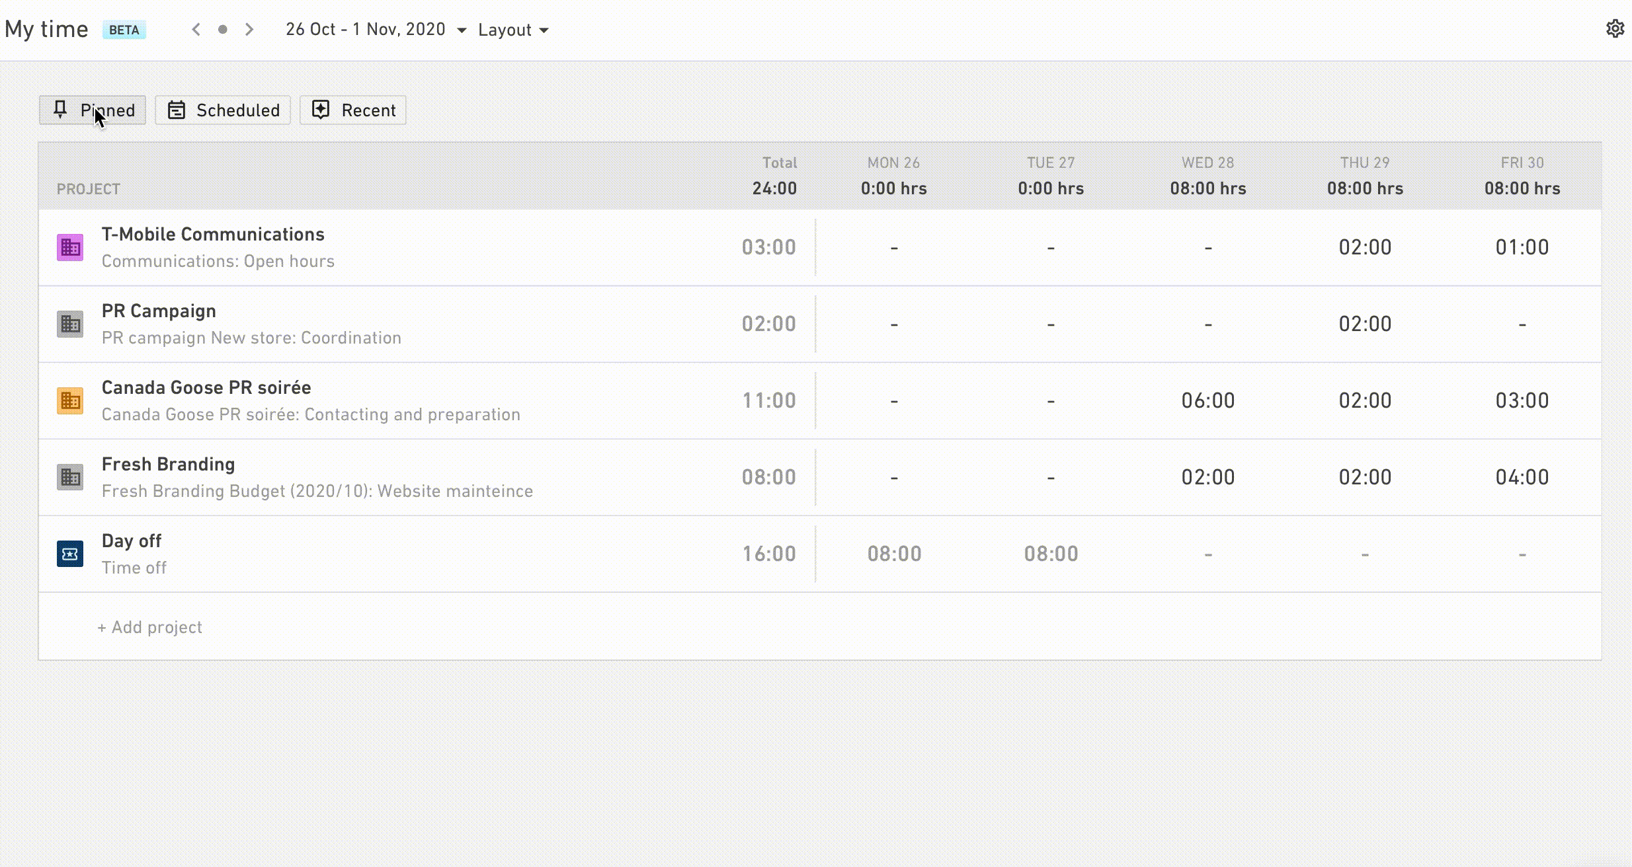
Task: Click 'Communications: Open hours' subtitle
Action: [218, 261]
